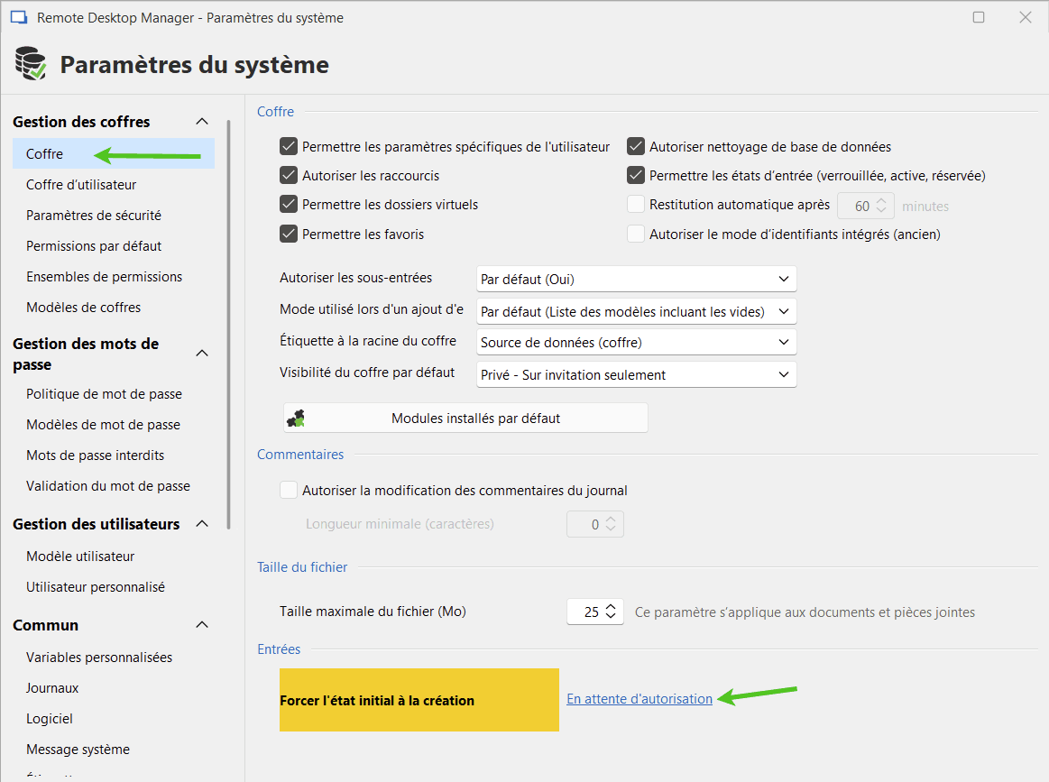Enable Restitution automatique après checkbox
Viewport: 1049px width, 782px height.
pyautogui.click(x=636, y=205)
